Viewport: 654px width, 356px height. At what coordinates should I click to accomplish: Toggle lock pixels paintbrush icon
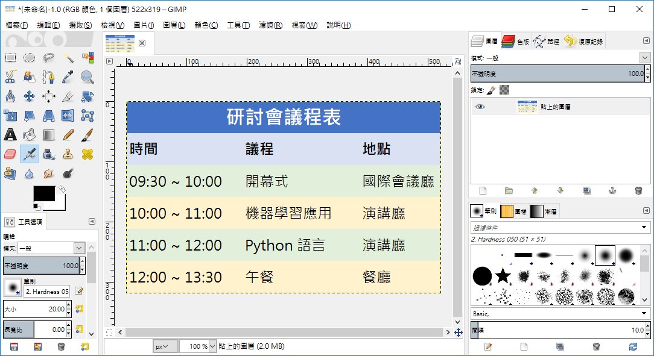tap(491, 90)
